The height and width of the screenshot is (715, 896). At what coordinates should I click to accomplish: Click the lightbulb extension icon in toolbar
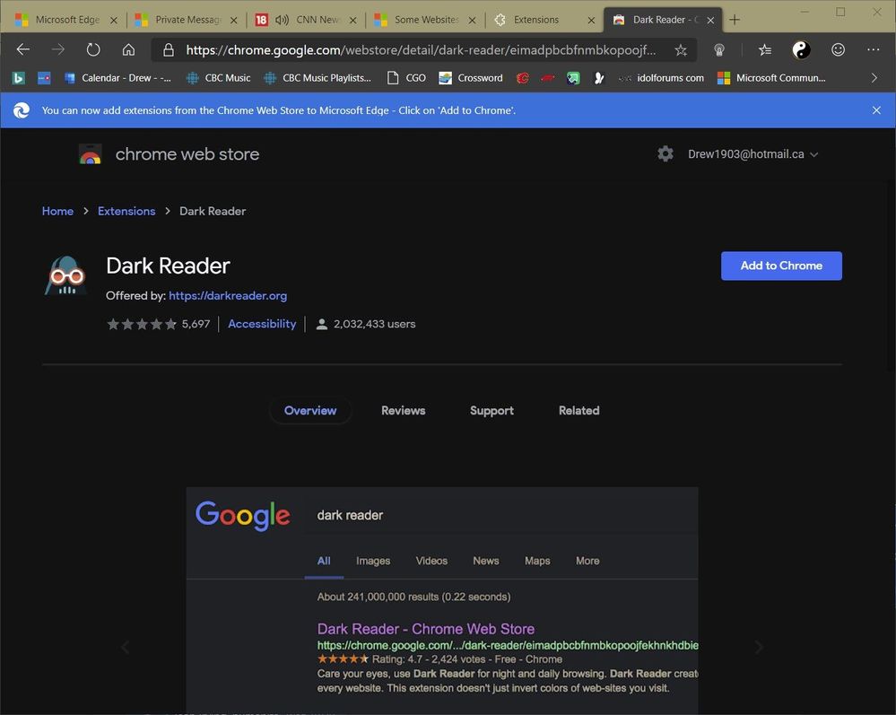click(718, 50)
